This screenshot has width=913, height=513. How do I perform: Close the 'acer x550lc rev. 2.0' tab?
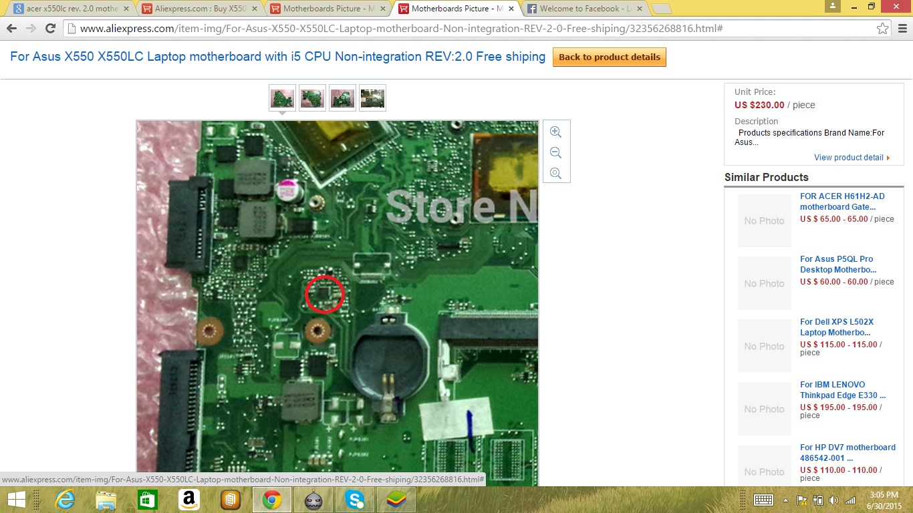(126, 9)
